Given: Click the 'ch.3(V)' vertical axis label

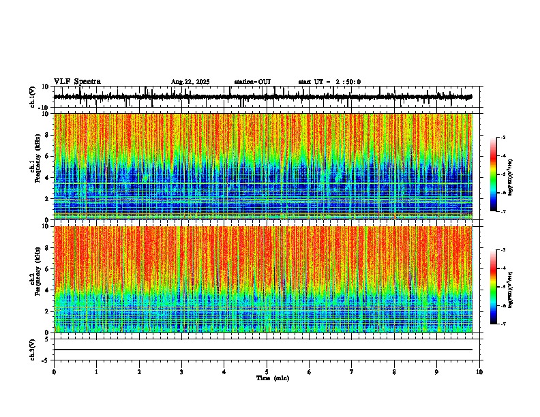Looking at the screenshot, I should pyautogui.click(x=33, y=350).
